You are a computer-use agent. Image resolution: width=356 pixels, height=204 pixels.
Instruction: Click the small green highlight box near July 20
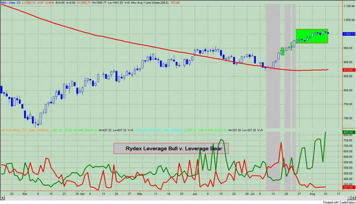tap(283, 51)
